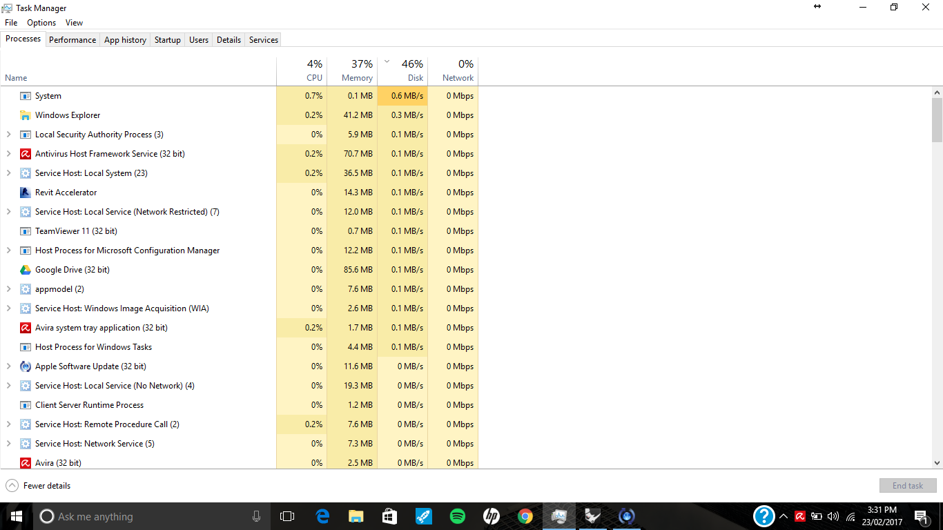Open the Options menu
The width and height of the screenshot is (943, 530).
coord(41,23)
